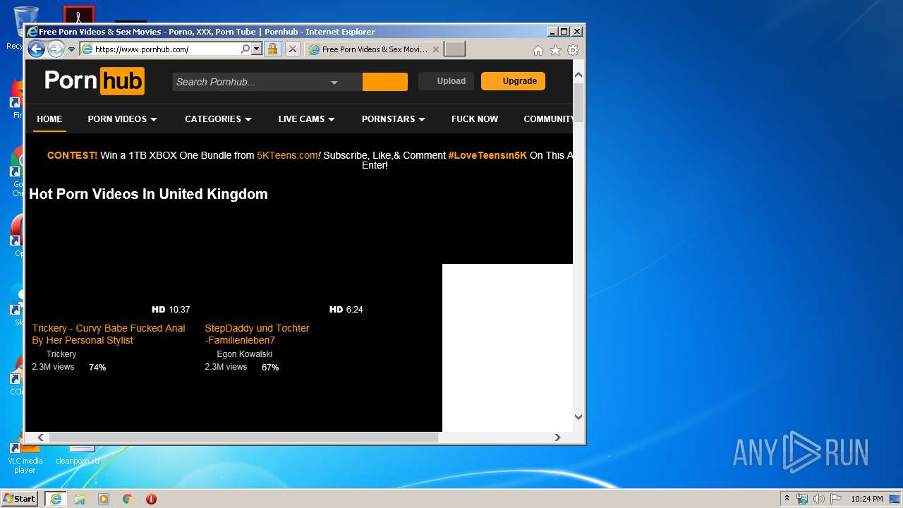The height and width of the screenshot is (508, 903).
Task: Select the open browser tab
Action: (x=374, y=49)
